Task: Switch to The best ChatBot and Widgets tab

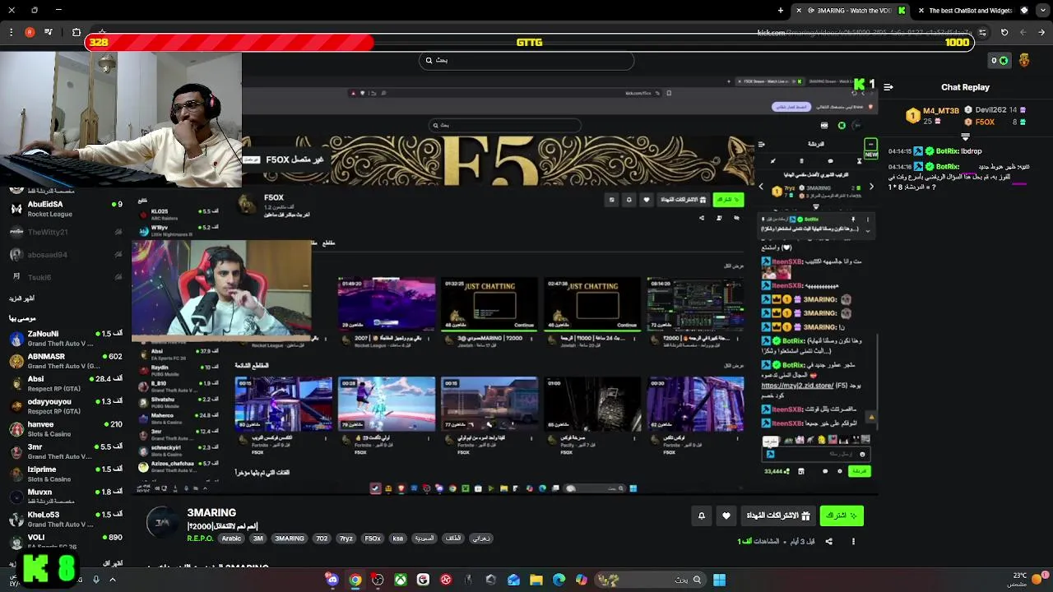Action: (969, 11)
